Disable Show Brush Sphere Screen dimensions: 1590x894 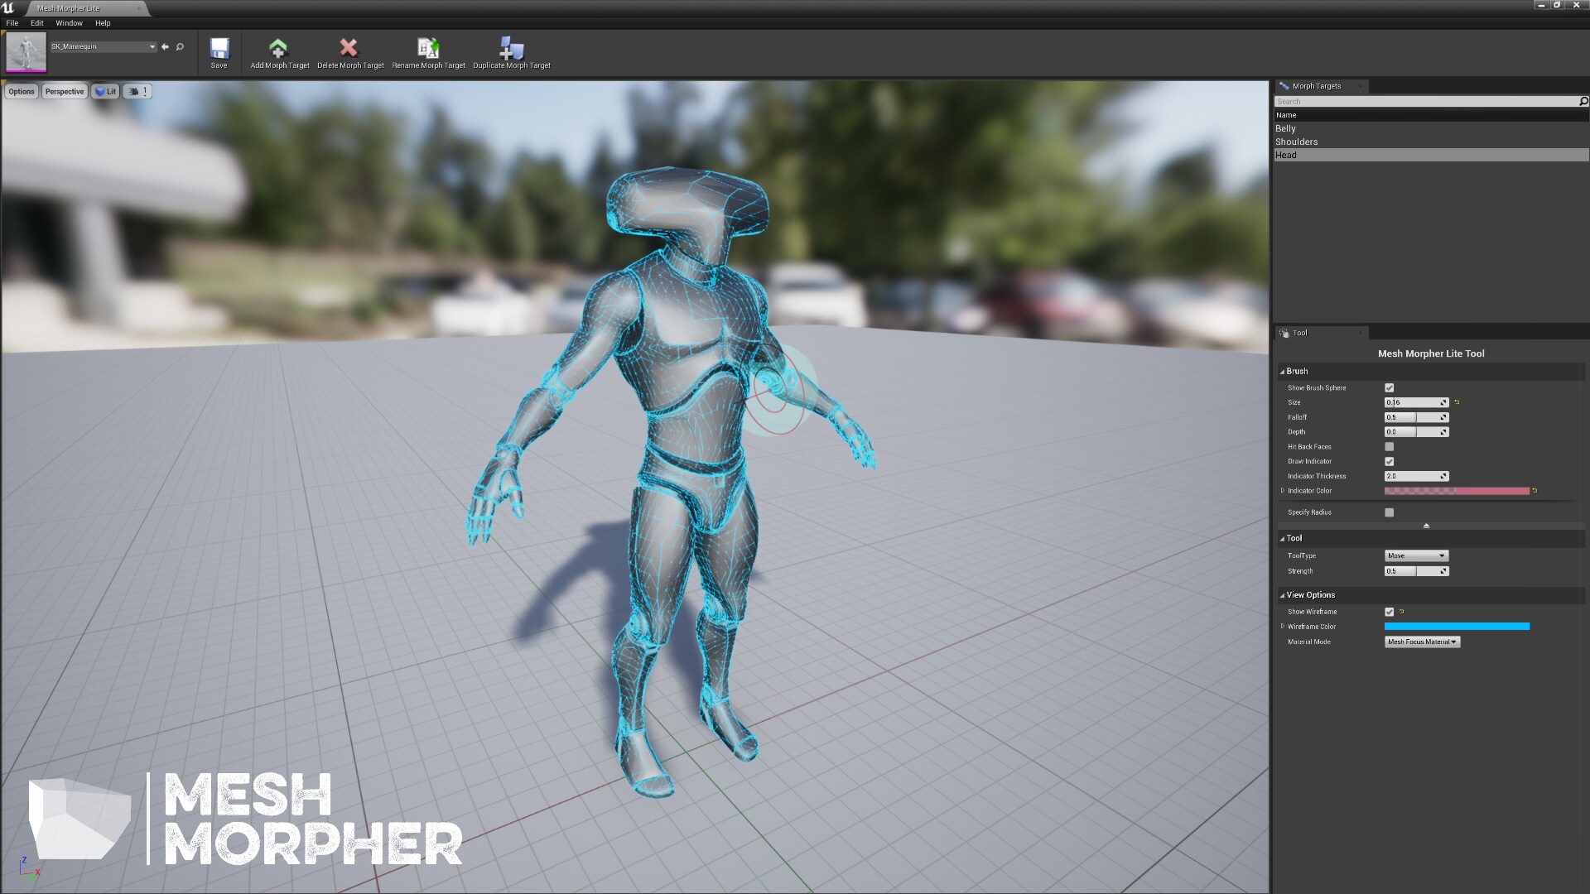(1389, 387)
